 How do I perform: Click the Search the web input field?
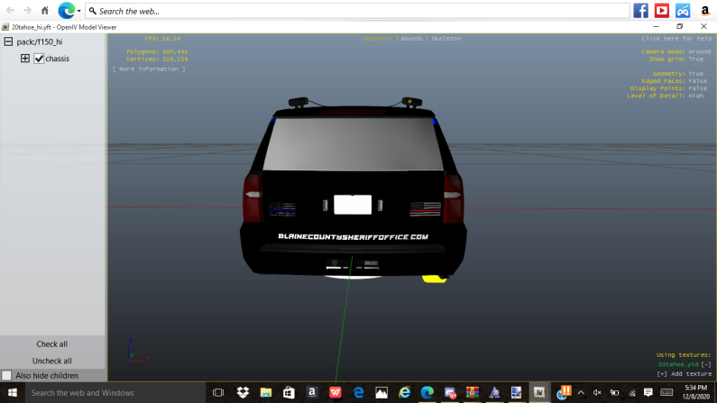coord(361,11)
